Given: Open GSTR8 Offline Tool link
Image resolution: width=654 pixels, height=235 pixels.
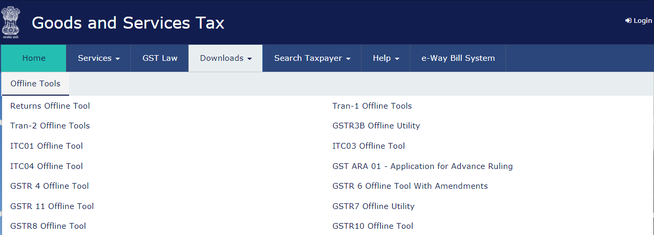Looking at the screenshot, I should tap(48, 226).
